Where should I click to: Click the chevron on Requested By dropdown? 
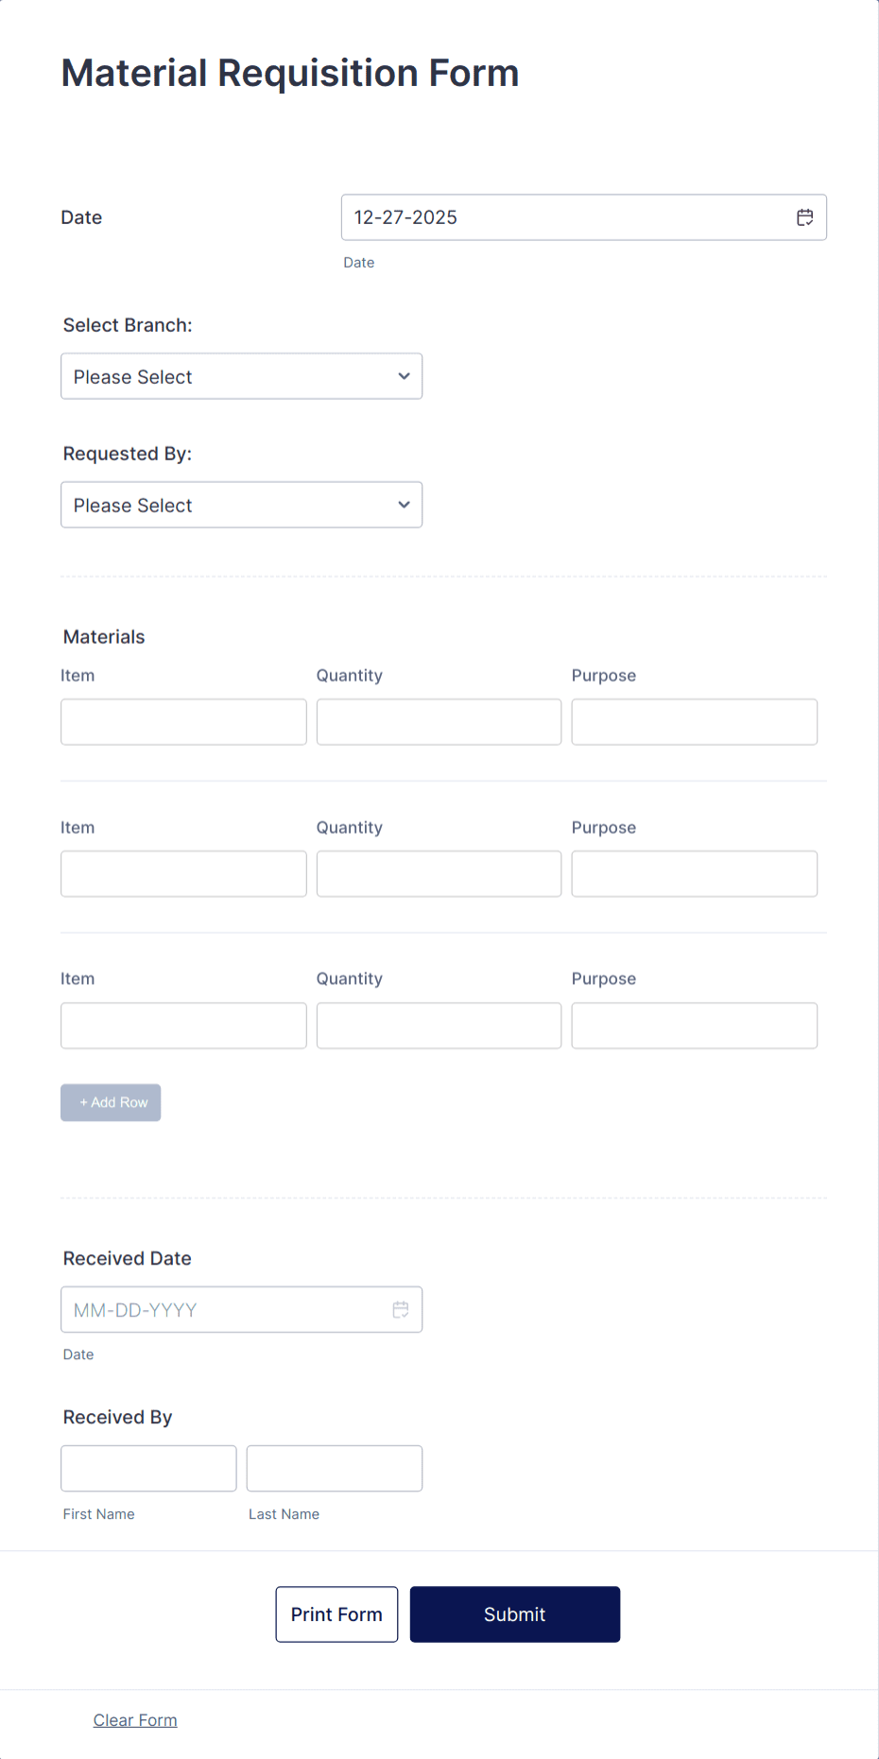tap(402, 505)
